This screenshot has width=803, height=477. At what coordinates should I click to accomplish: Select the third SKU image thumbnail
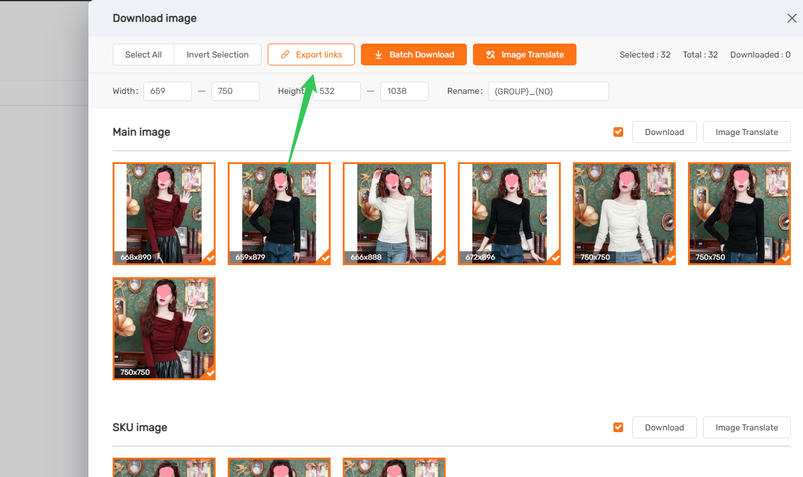[394, 467]
